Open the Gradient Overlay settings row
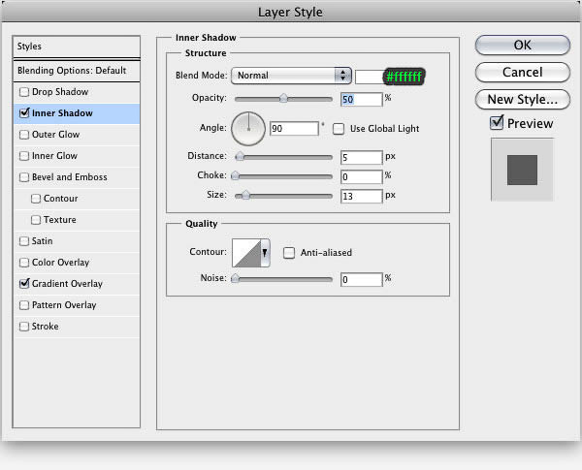The image size is (582, 470). click(x=77, y=283)
